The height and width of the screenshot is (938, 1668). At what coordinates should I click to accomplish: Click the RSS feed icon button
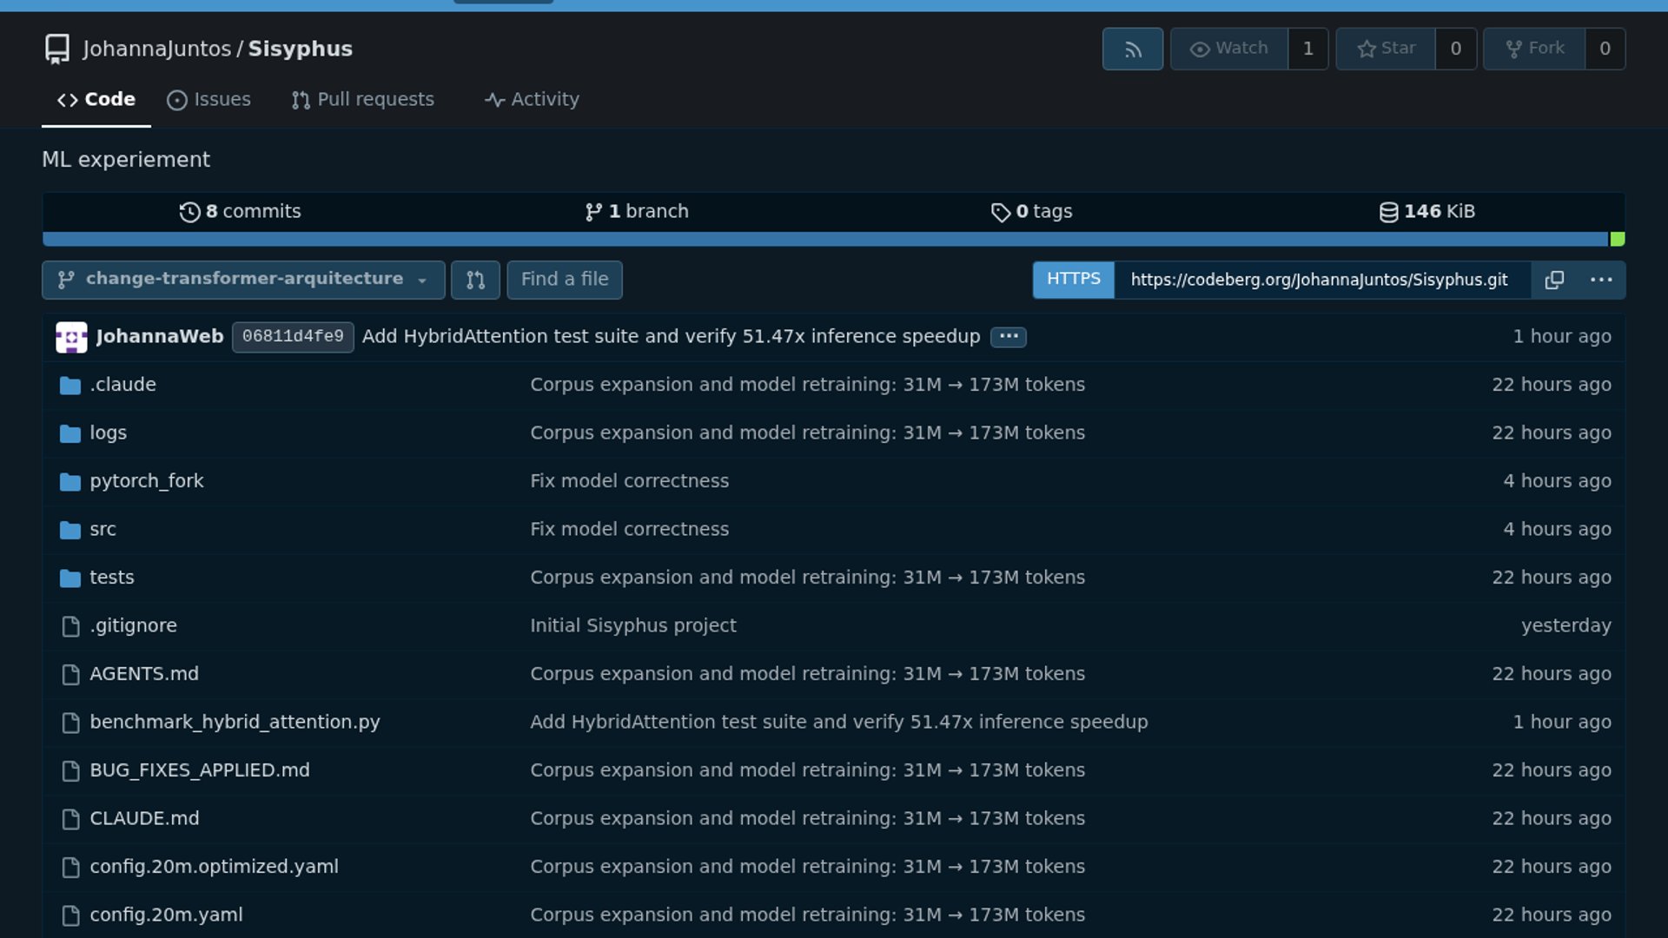coord(1132,50)
